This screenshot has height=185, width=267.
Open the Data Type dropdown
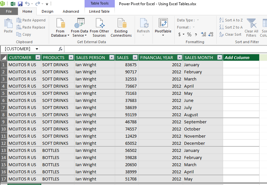(198, 20)
